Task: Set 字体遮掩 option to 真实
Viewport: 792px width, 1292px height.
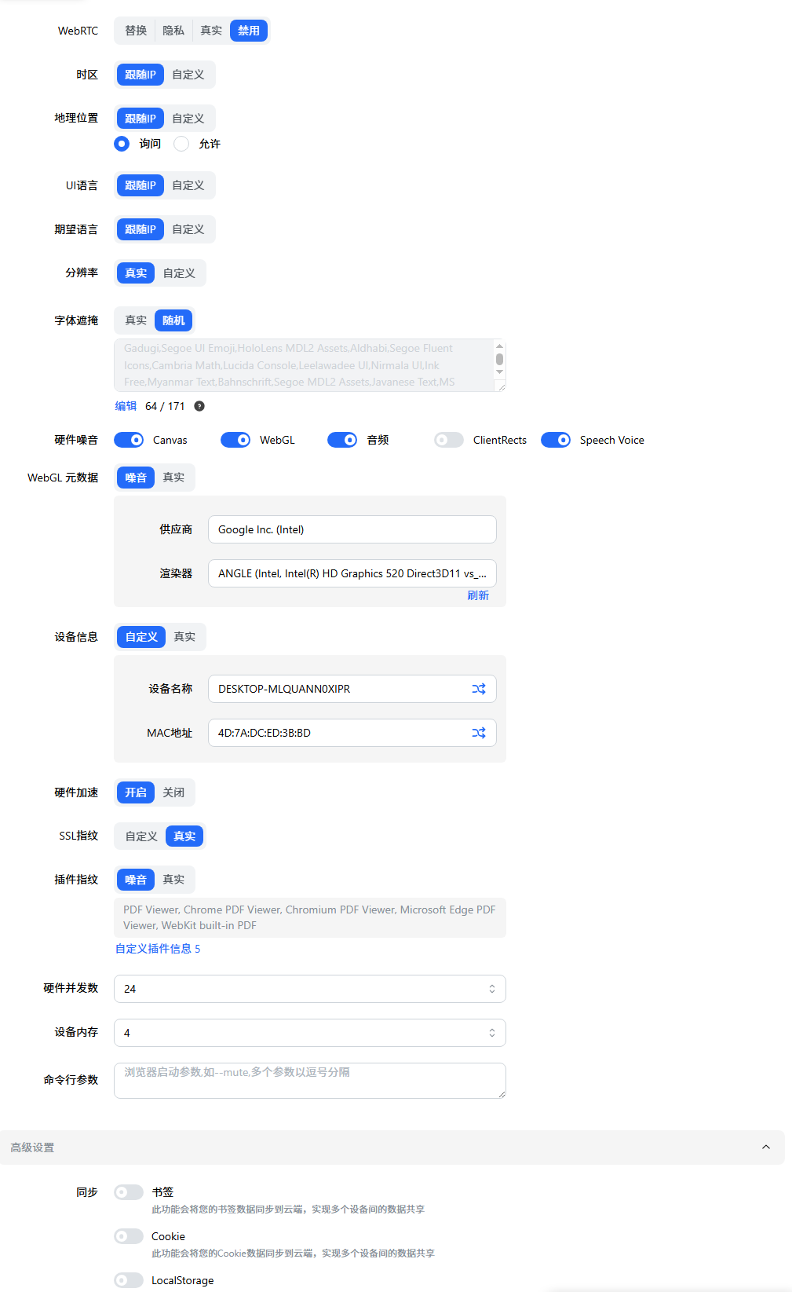Action: [136, 320]
